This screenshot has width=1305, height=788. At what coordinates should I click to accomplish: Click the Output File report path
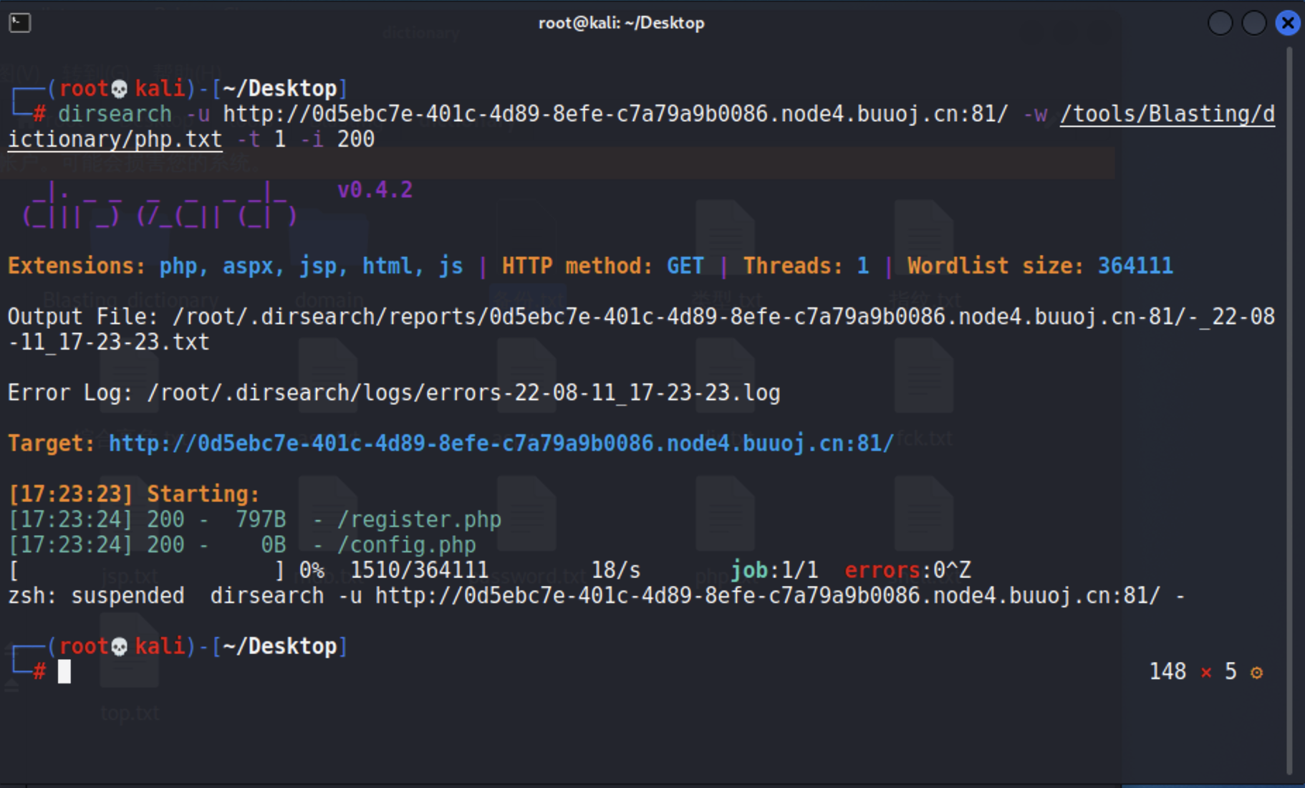click(x=723, y=317)
